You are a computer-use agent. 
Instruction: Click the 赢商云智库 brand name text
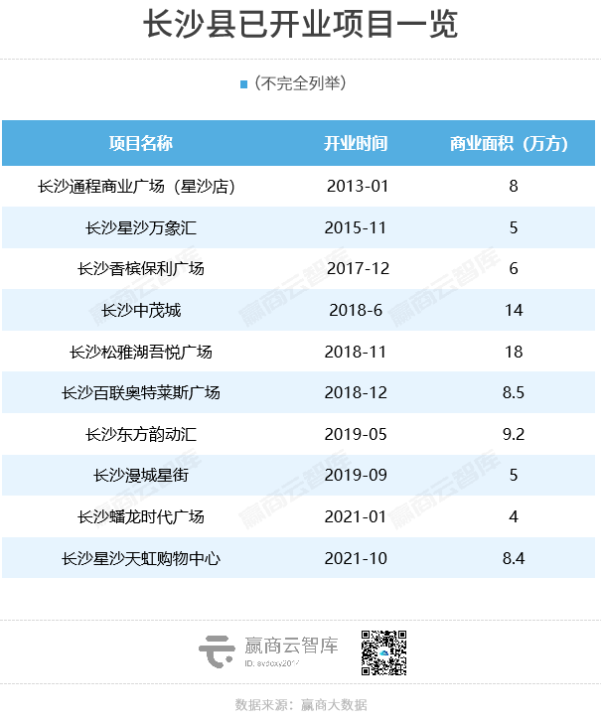(x=291, y=646)
